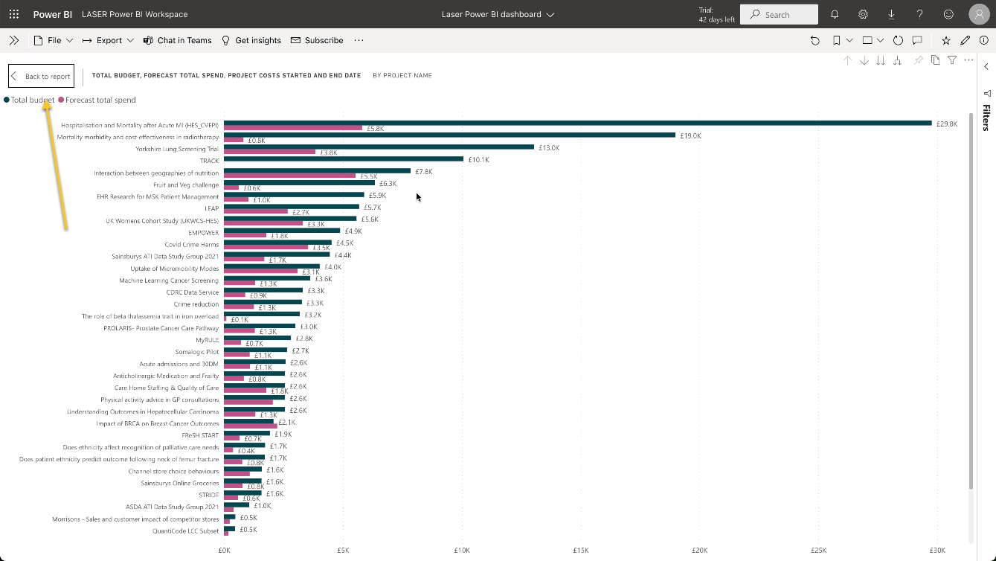Click the Yorkshire Lung Screening Trial label
996x561 pixels.
(x=177, y=149)
